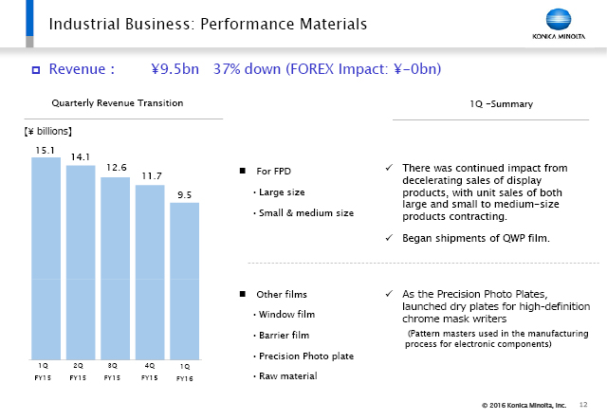This screenshot has width=607, height=420.
Task: Click the 'Barrier film' item
Action: (285, 336)
